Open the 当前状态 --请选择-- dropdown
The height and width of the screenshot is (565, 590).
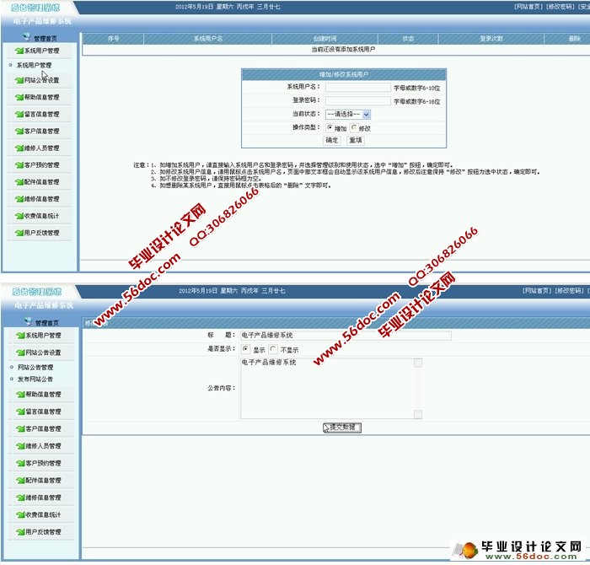pyautogui.click(x=348, y=114)
